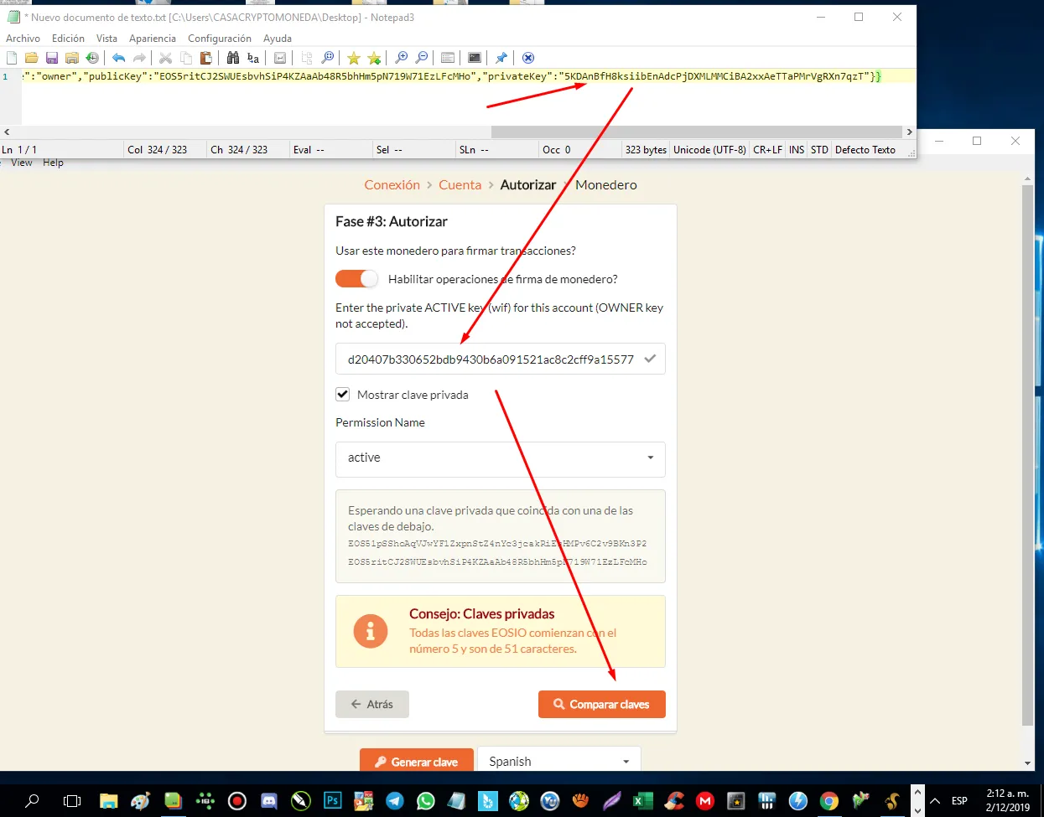Click the Conexión breadcrumb step

pyautogui.click(x=392, y=185)
